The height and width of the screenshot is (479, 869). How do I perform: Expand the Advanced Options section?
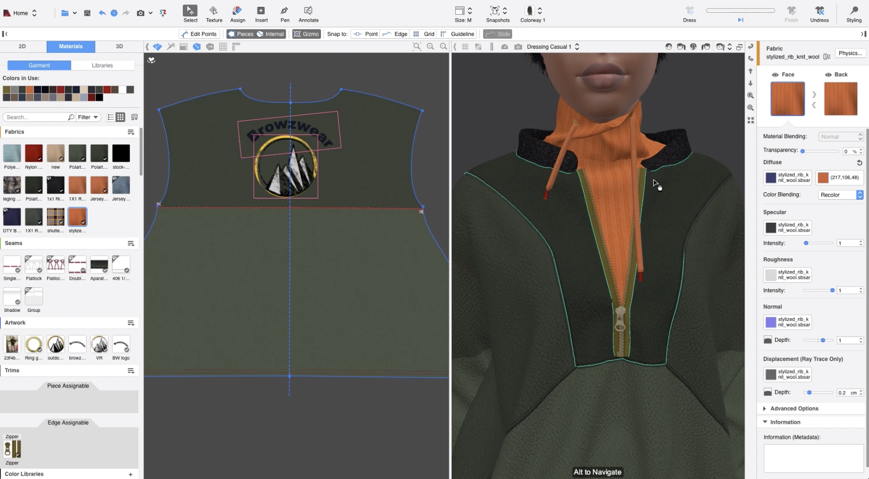click(x=794, y=409)
